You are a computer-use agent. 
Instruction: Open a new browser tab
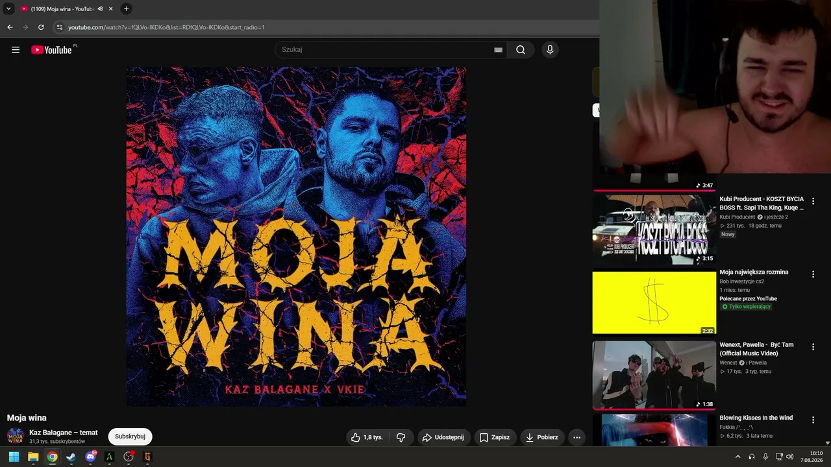pos(127,9)
